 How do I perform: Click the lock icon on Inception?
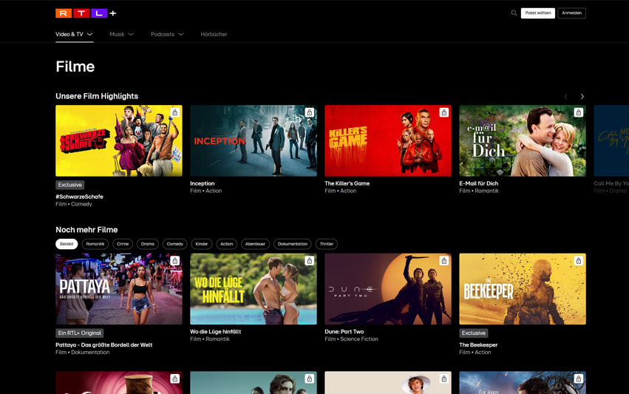pos(309,113)
